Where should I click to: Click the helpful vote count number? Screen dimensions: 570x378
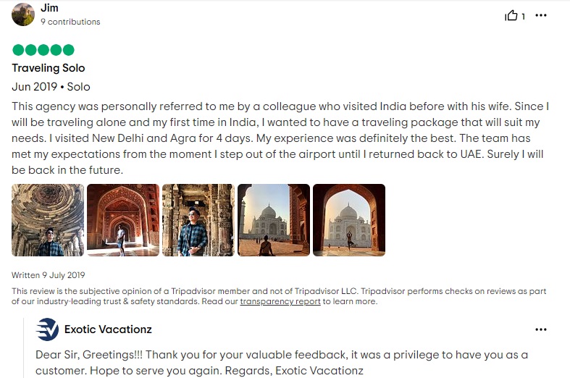pyautogui.click(x=523, y=16)
